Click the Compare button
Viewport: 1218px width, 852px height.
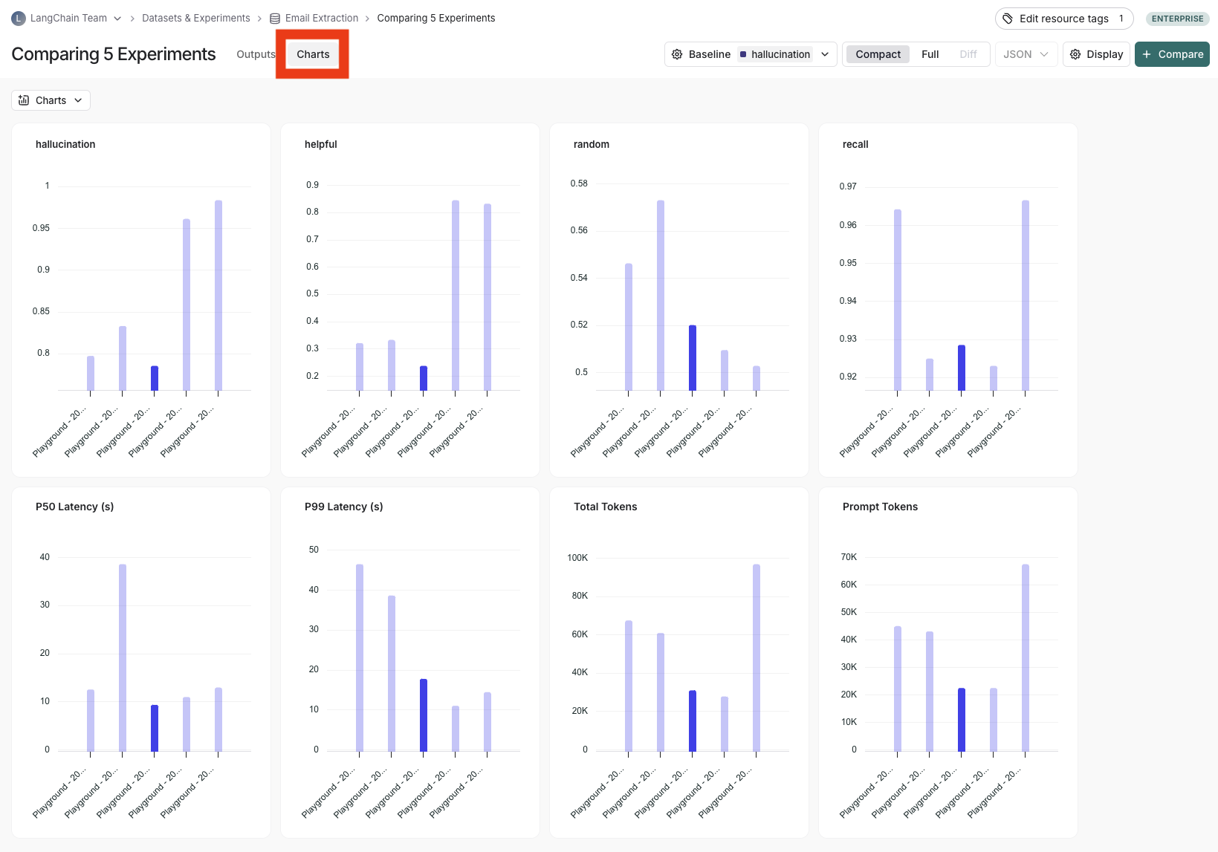click(1172, 53)
